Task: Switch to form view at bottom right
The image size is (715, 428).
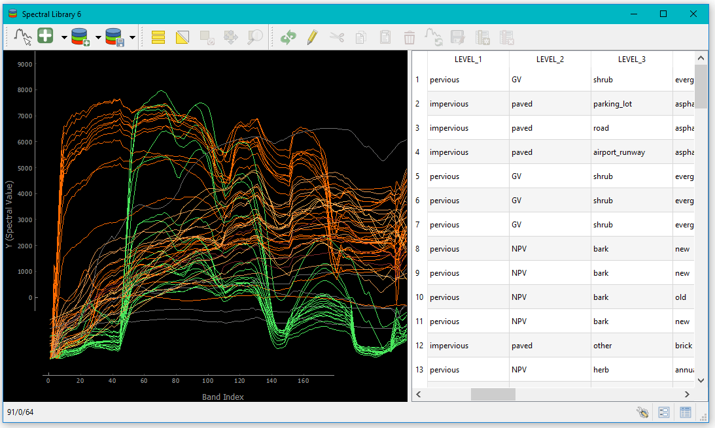Action: tap(663, 412)
